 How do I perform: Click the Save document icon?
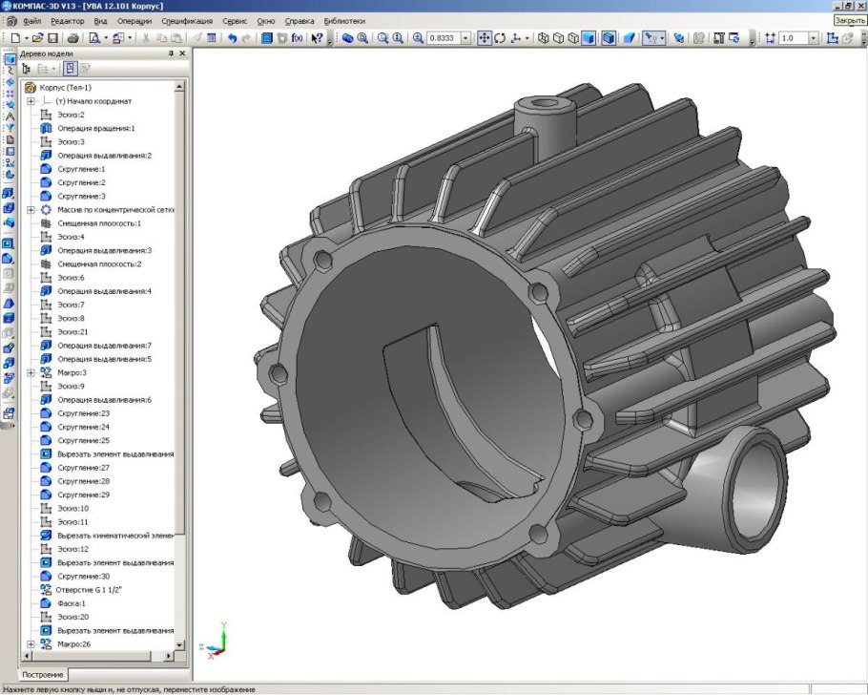(x=53, y=38)
